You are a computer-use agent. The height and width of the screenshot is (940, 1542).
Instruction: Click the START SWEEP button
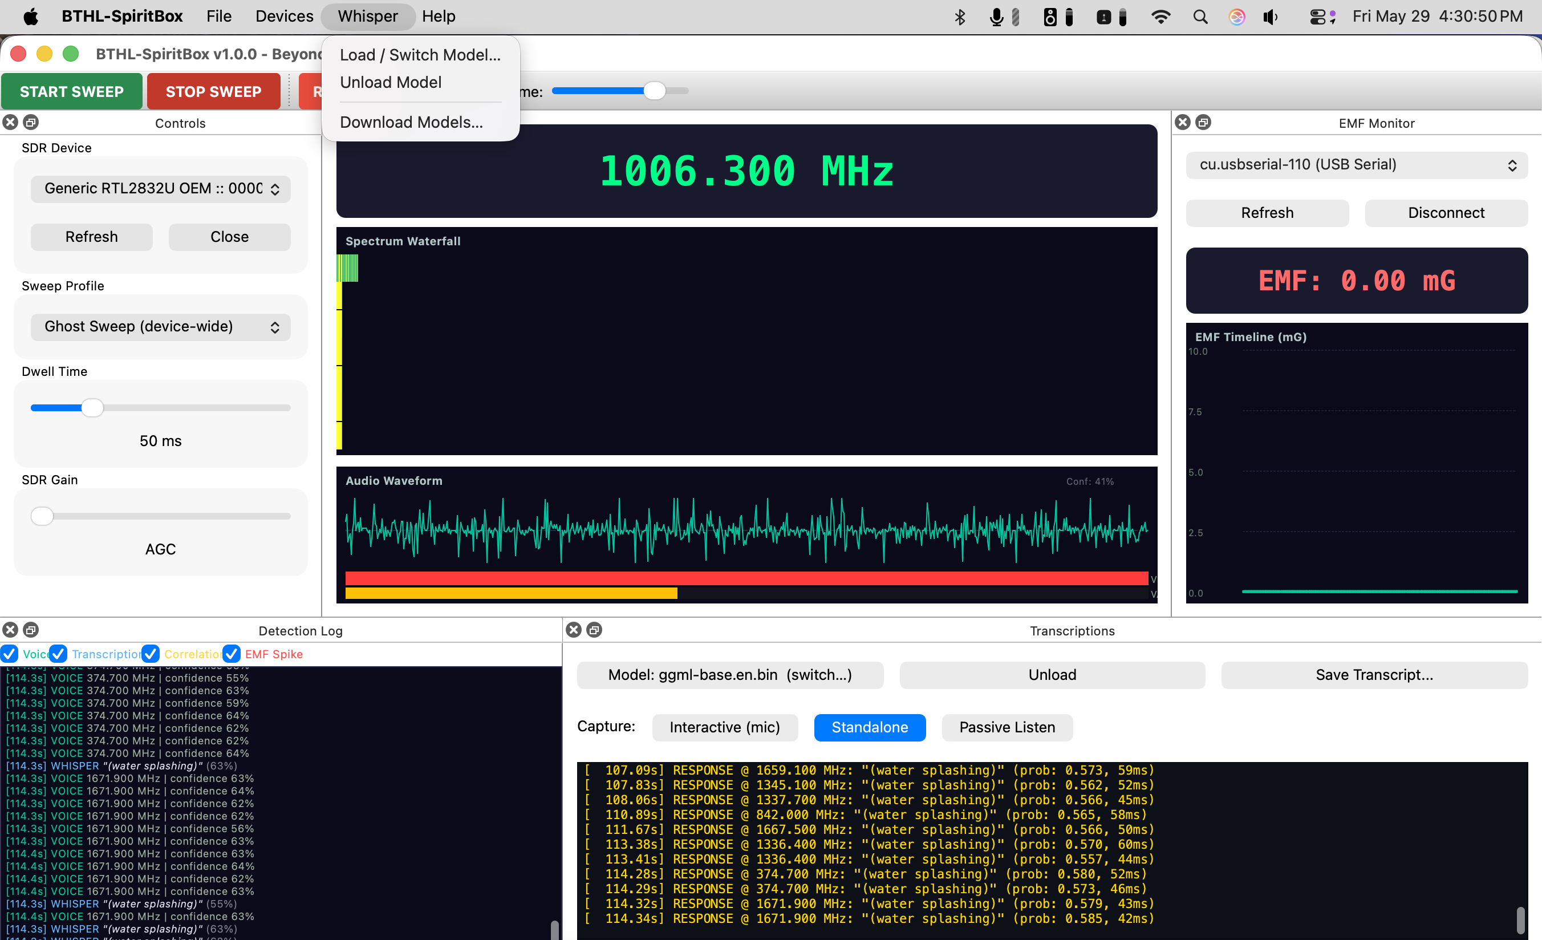click(72, 91)
